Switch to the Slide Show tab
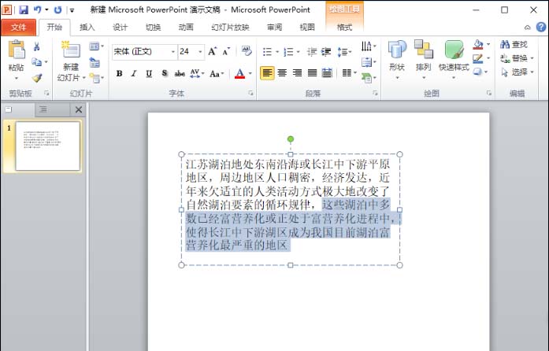Viewport: 549px width, 351px height. (230, 28)
